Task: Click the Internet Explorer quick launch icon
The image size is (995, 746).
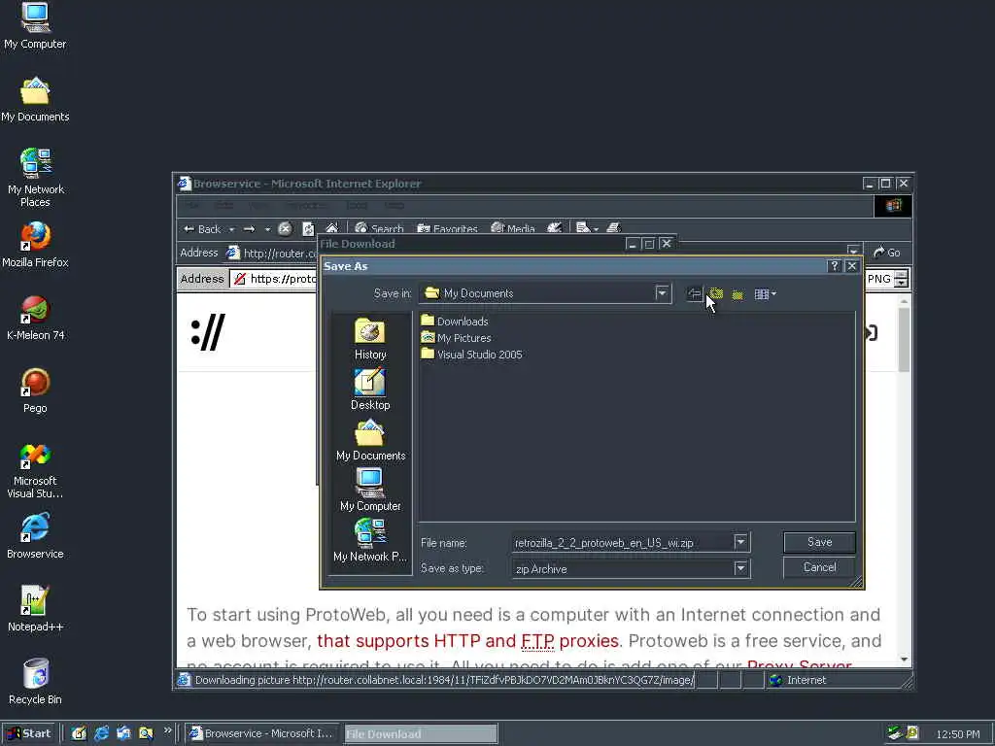Action: pos(101,733)
